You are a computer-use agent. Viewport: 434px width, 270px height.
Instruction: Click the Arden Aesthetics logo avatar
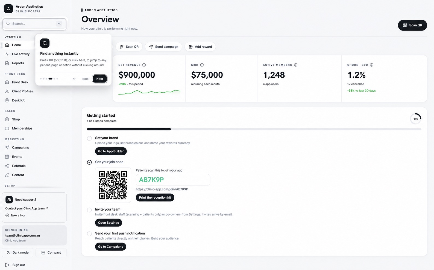(x=8, y=9)
